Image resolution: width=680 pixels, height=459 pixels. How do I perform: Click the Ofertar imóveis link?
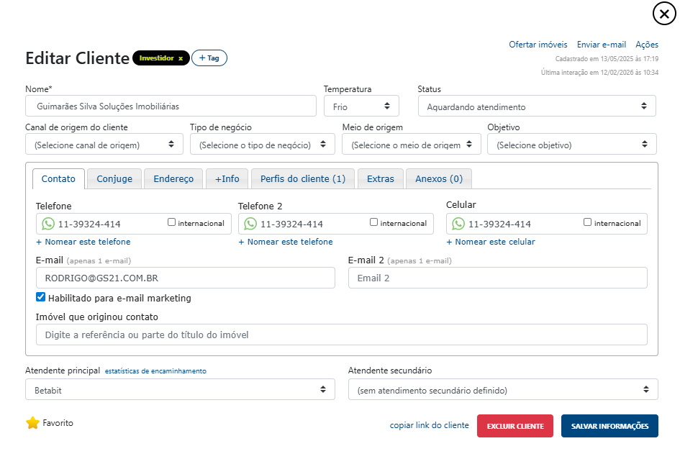(538, 45)
